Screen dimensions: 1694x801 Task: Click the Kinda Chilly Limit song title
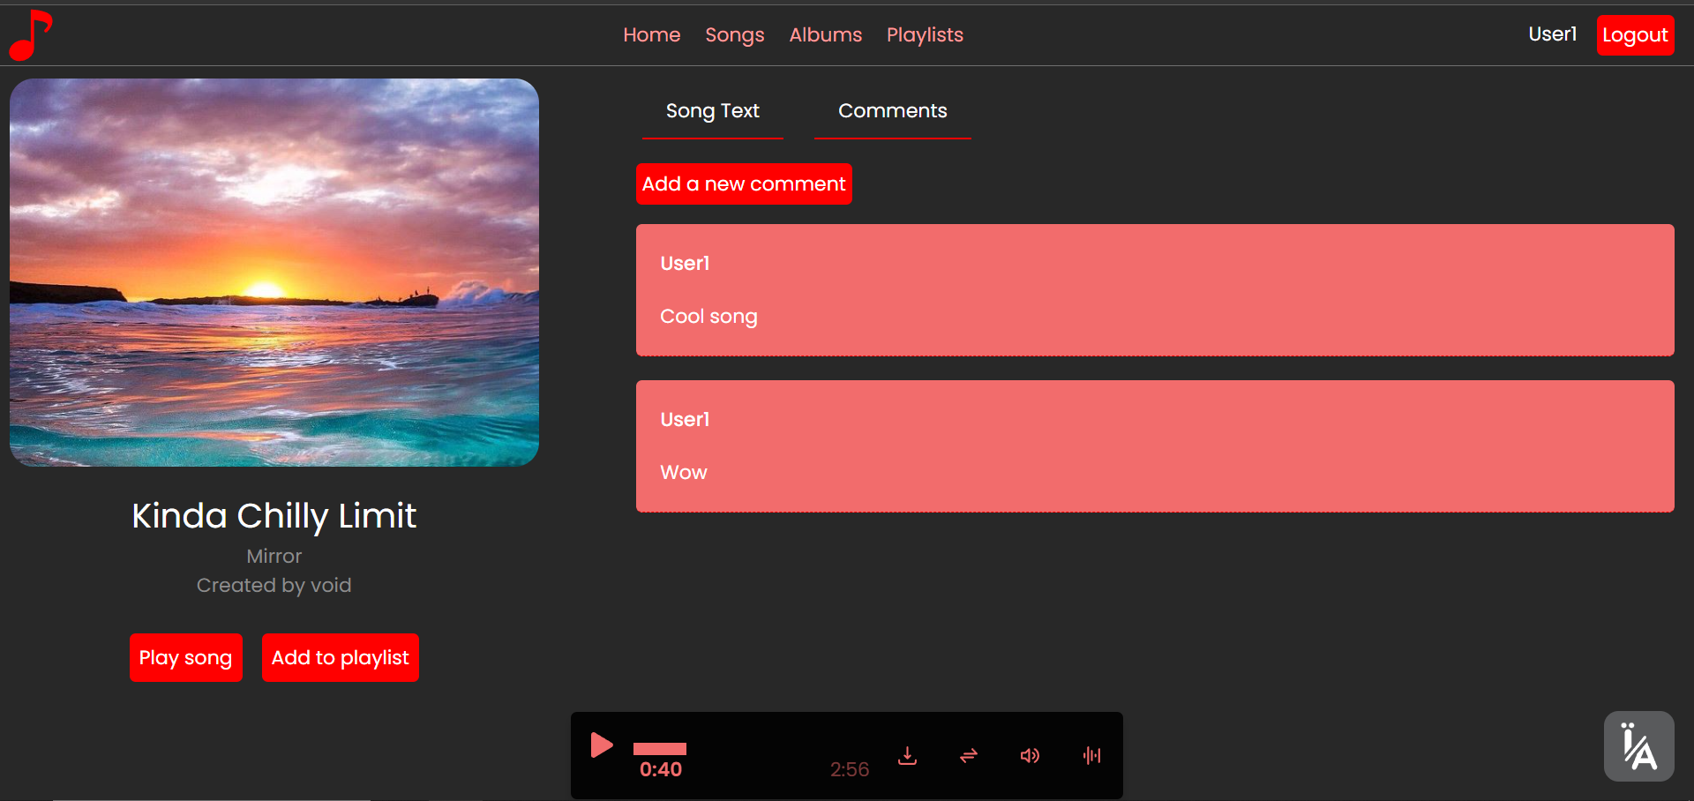tap(274, 516)
